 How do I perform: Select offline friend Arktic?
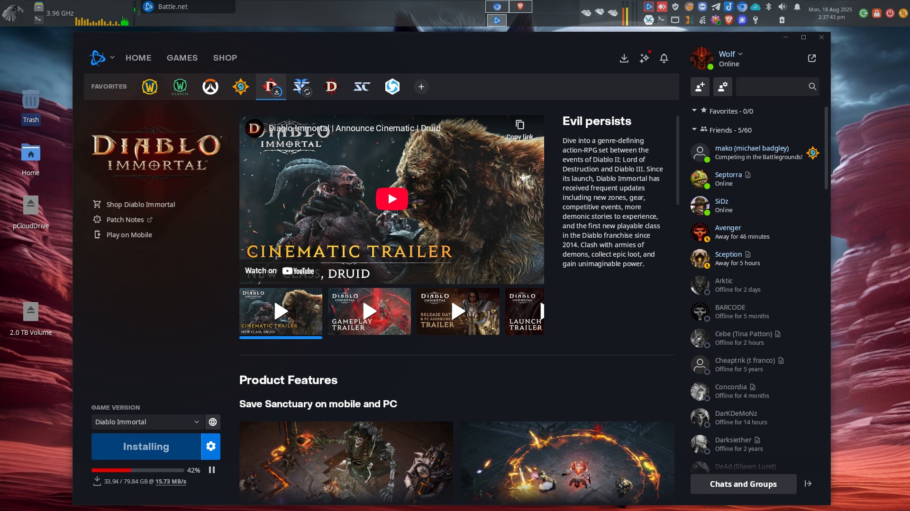point(755,285)
